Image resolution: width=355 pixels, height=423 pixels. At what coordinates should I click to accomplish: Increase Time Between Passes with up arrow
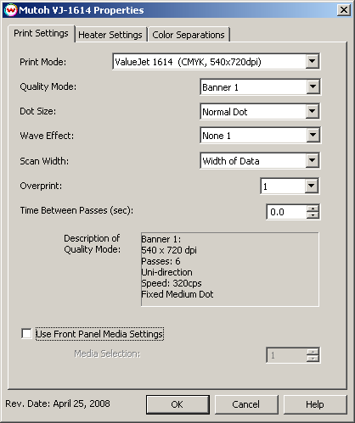click(313, 209)
